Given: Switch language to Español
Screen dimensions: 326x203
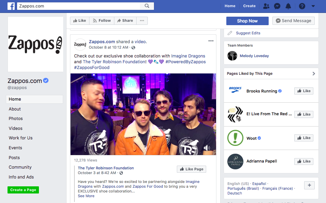Looking at the screenshot, I should 259,184.
